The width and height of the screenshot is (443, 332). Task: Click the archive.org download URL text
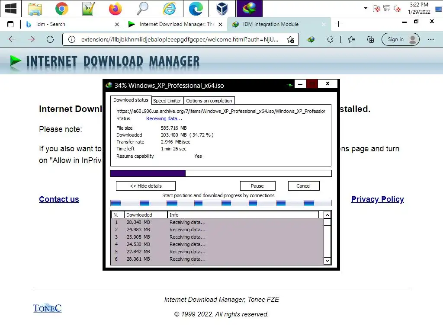coord(221,111)
